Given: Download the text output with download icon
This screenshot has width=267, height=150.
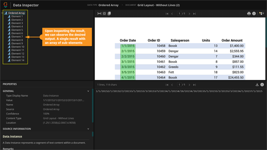Looking at the screenshot, I should click(x=257, y=85).
